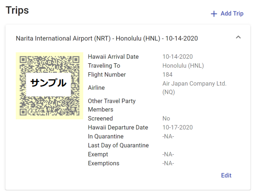Image resolution: width=256 pixels, height=195 pixels.
Task: Click the plus icon beside Add Trip
Action: (x=214, y=14)
